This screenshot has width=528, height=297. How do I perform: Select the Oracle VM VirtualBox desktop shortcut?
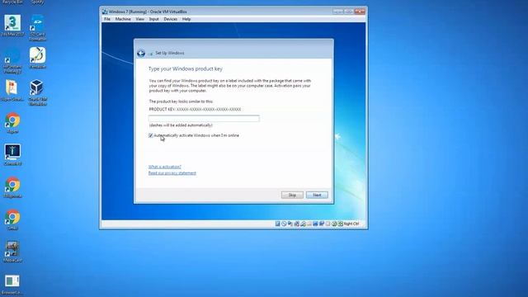(x=37, y=92)
